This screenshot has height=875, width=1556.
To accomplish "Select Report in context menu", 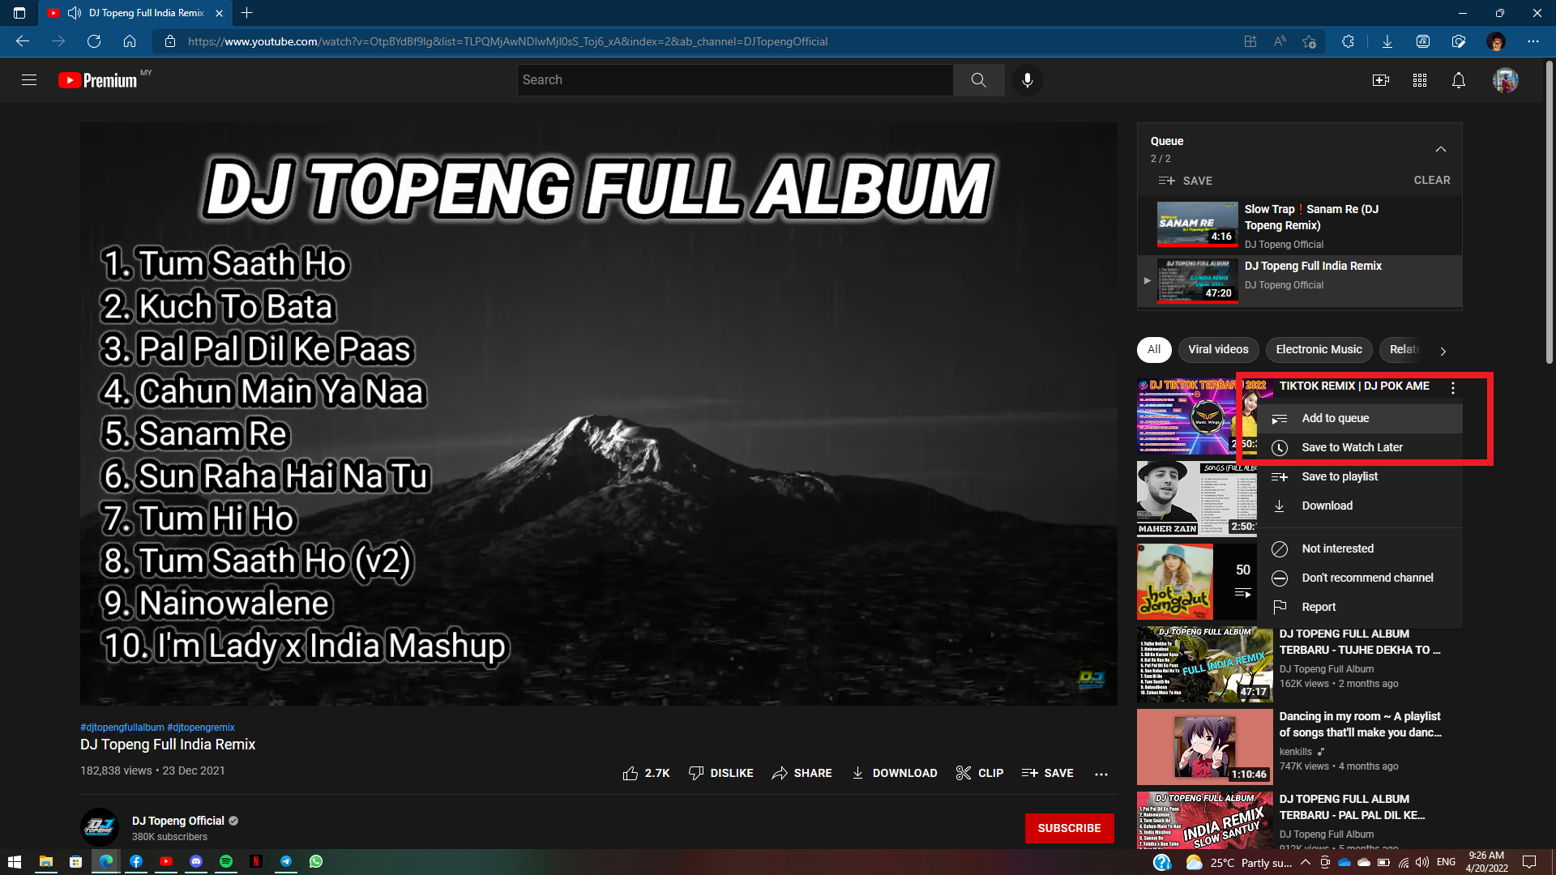I will (1360, 607).
